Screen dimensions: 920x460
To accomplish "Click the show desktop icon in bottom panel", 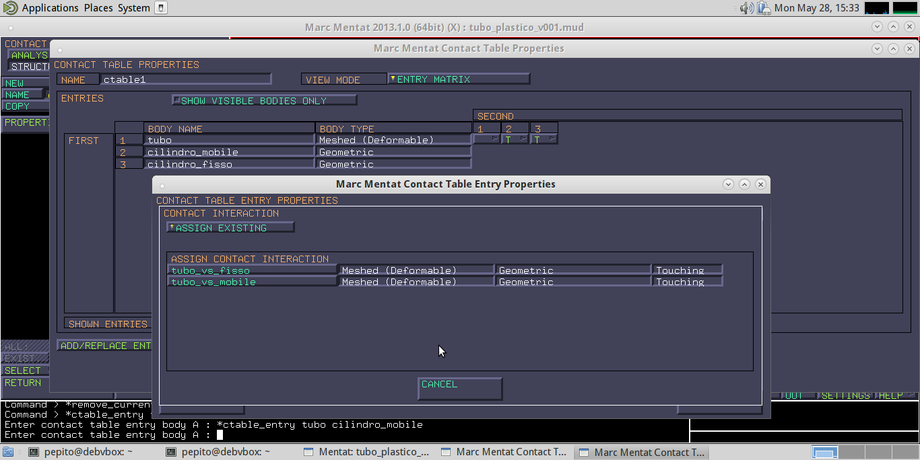I will [x=8, y=453].
